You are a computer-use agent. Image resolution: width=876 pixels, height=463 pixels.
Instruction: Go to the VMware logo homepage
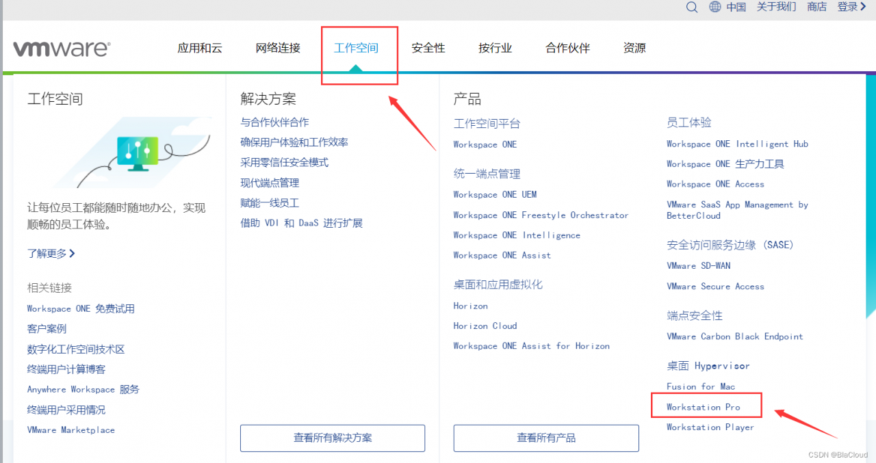point(62,49)
